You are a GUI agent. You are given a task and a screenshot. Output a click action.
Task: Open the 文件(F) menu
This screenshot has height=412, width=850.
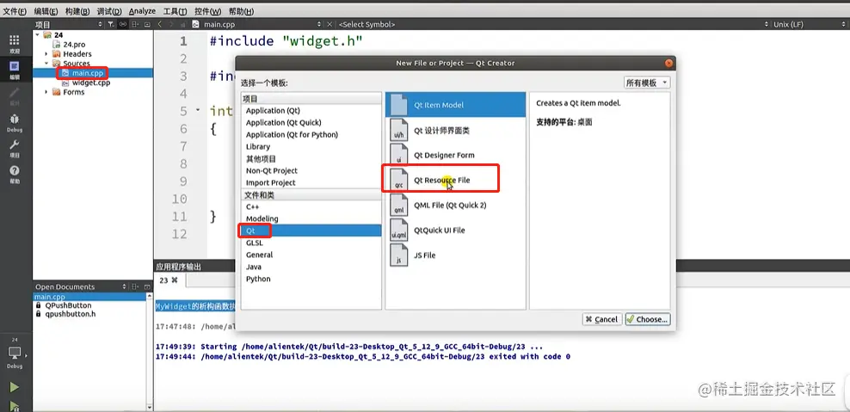click(15, 11)
